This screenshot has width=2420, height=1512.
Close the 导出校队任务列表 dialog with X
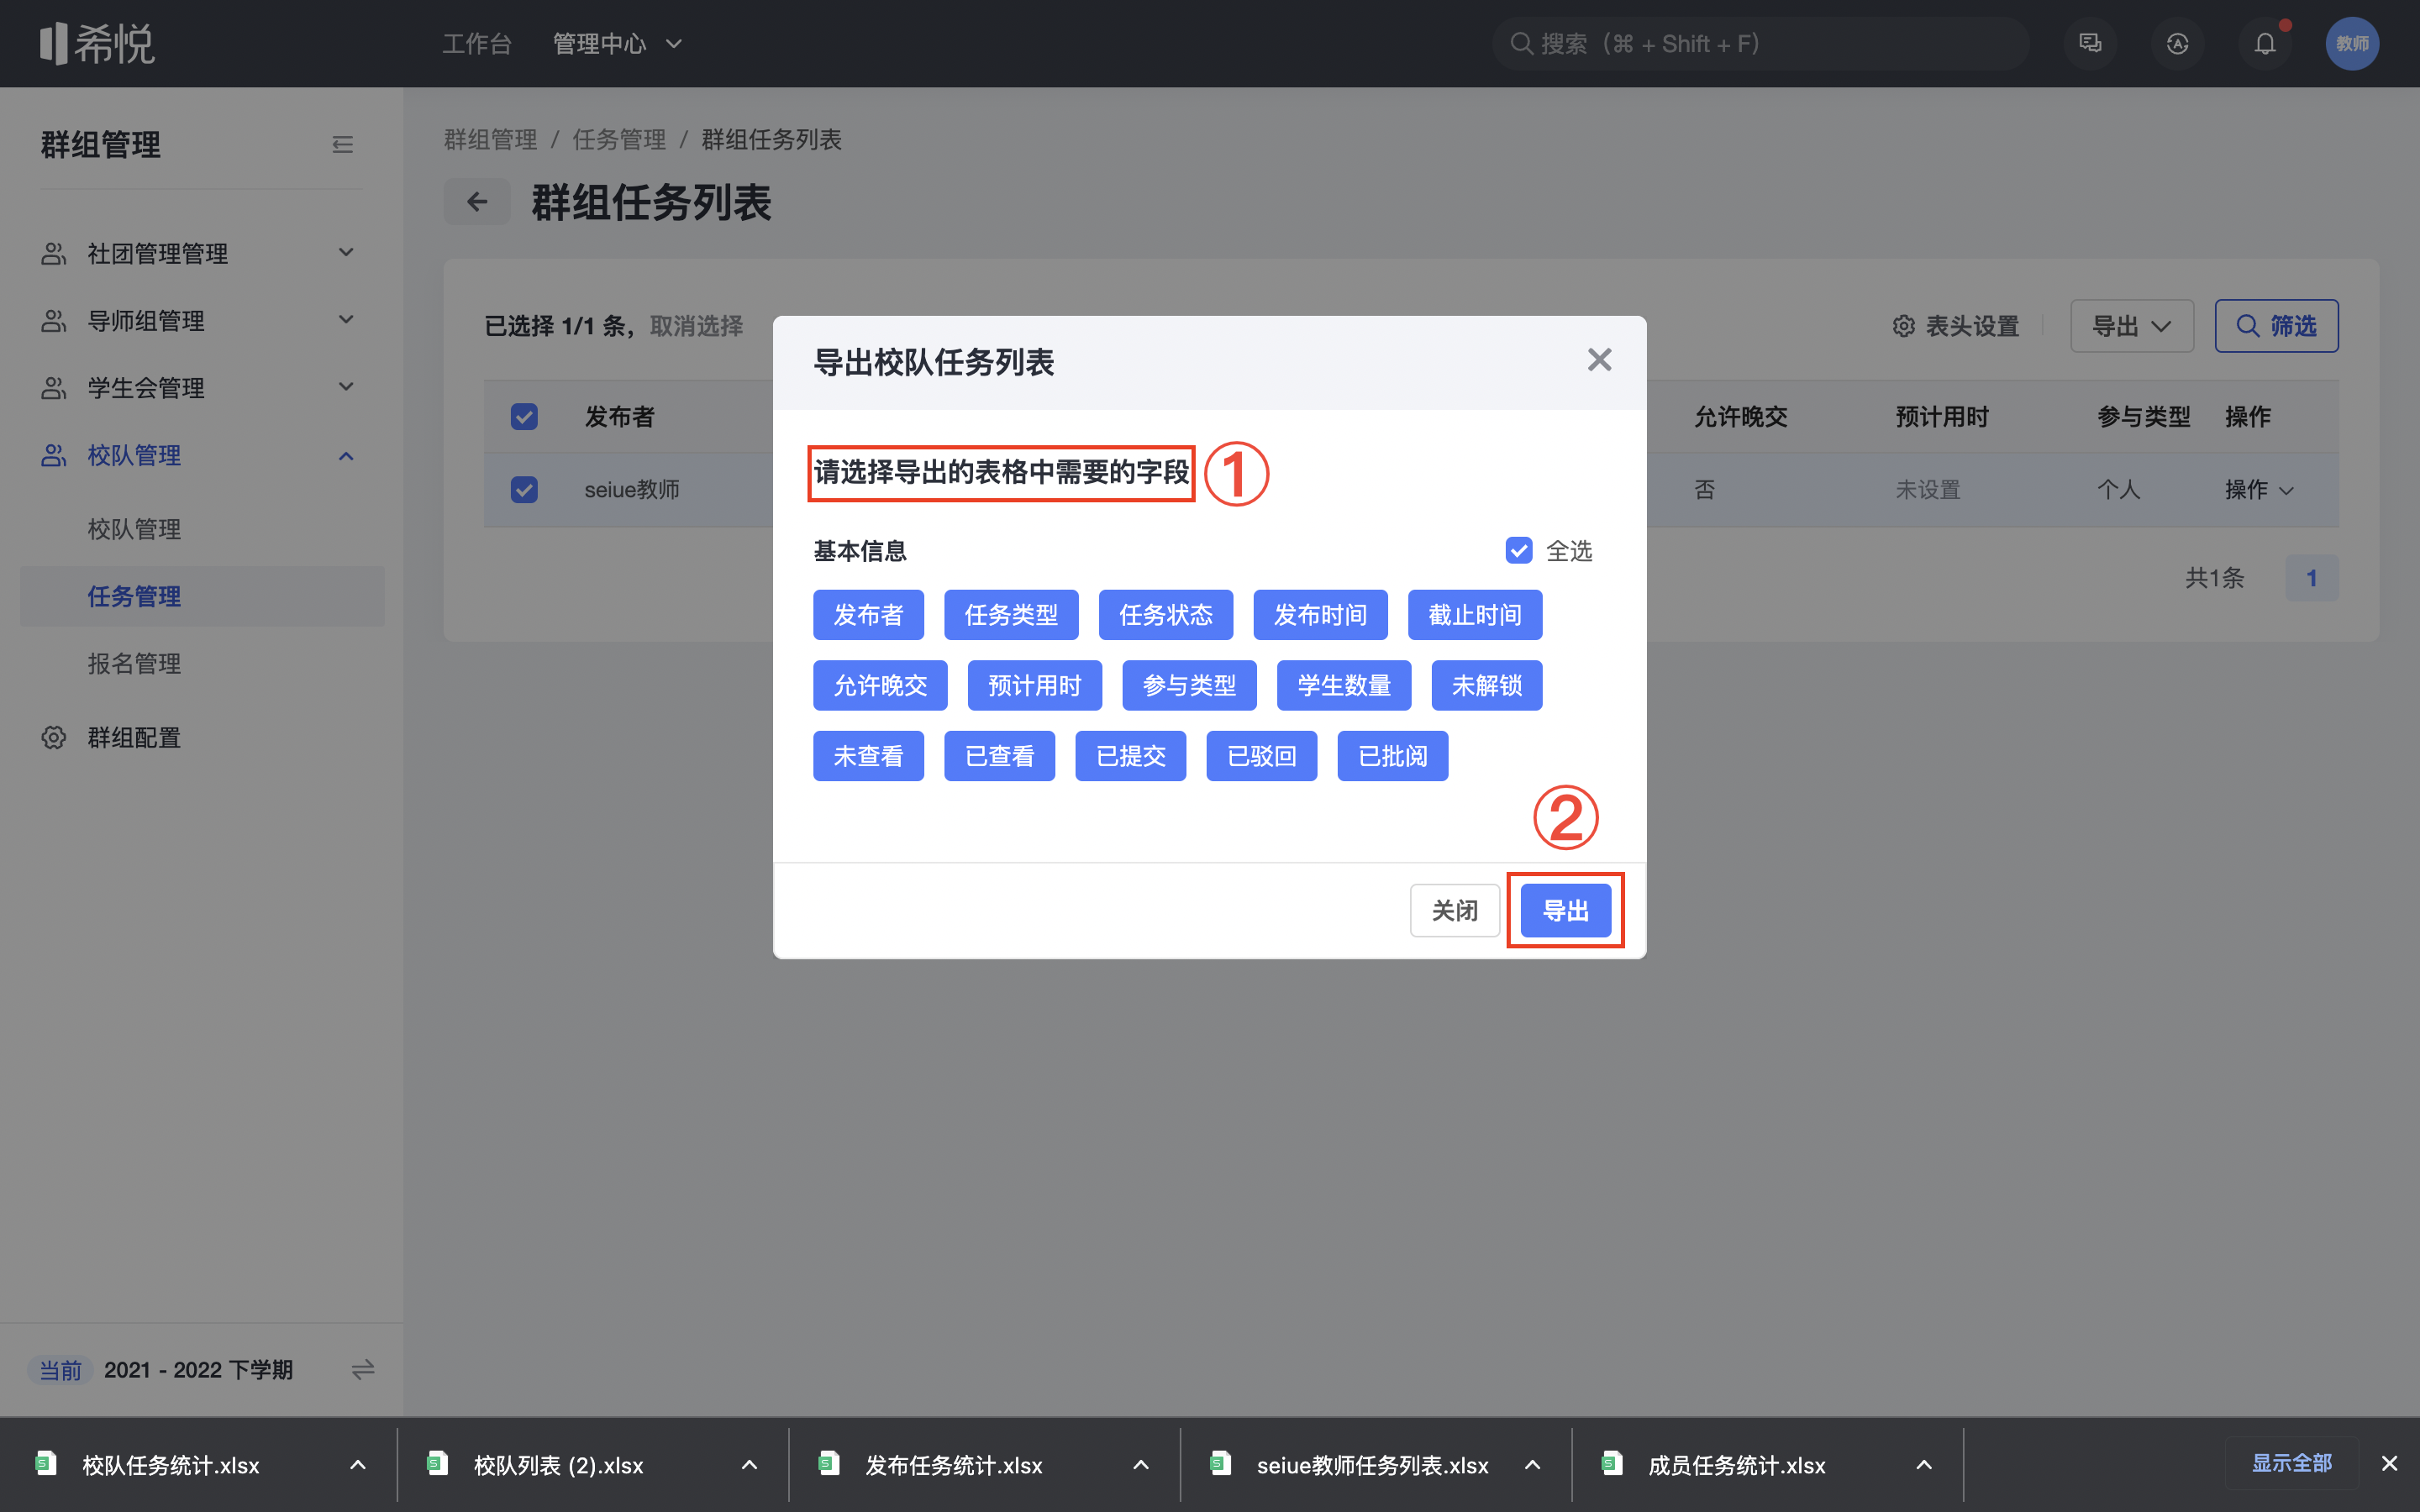1599,360
